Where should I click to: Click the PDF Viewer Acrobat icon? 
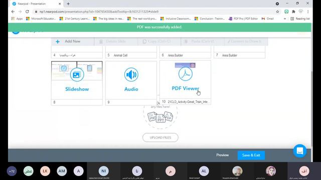point(186,74)
